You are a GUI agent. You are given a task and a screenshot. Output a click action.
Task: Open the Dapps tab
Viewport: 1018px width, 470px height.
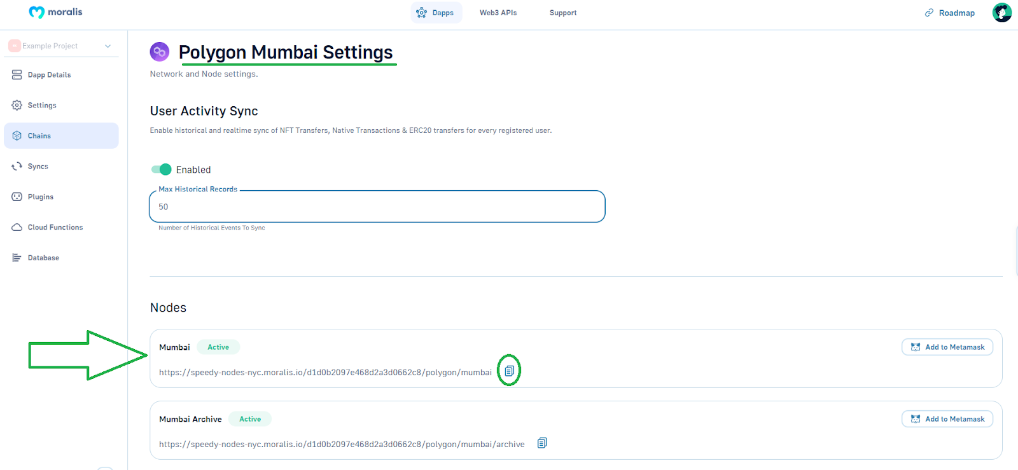pos(436,13)
